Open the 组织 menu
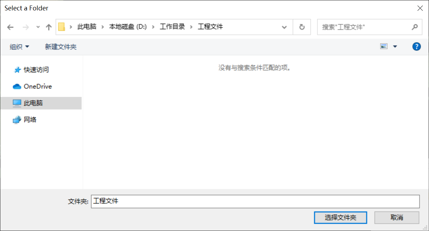Viewport: 429px width, 231px height. [x=19, y=47]
